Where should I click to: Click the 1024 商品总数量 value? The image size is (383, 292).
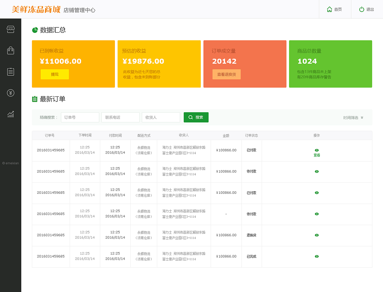[307, 61]
